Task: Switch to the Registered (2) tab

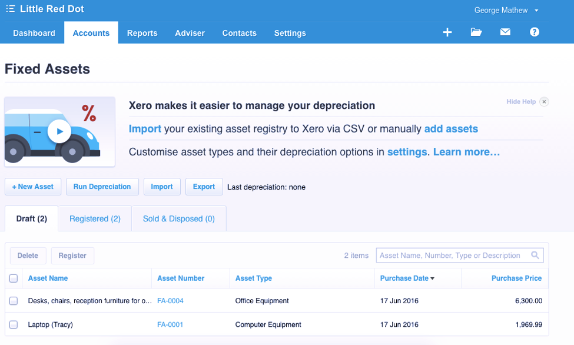Action: (x=95, y=218)
